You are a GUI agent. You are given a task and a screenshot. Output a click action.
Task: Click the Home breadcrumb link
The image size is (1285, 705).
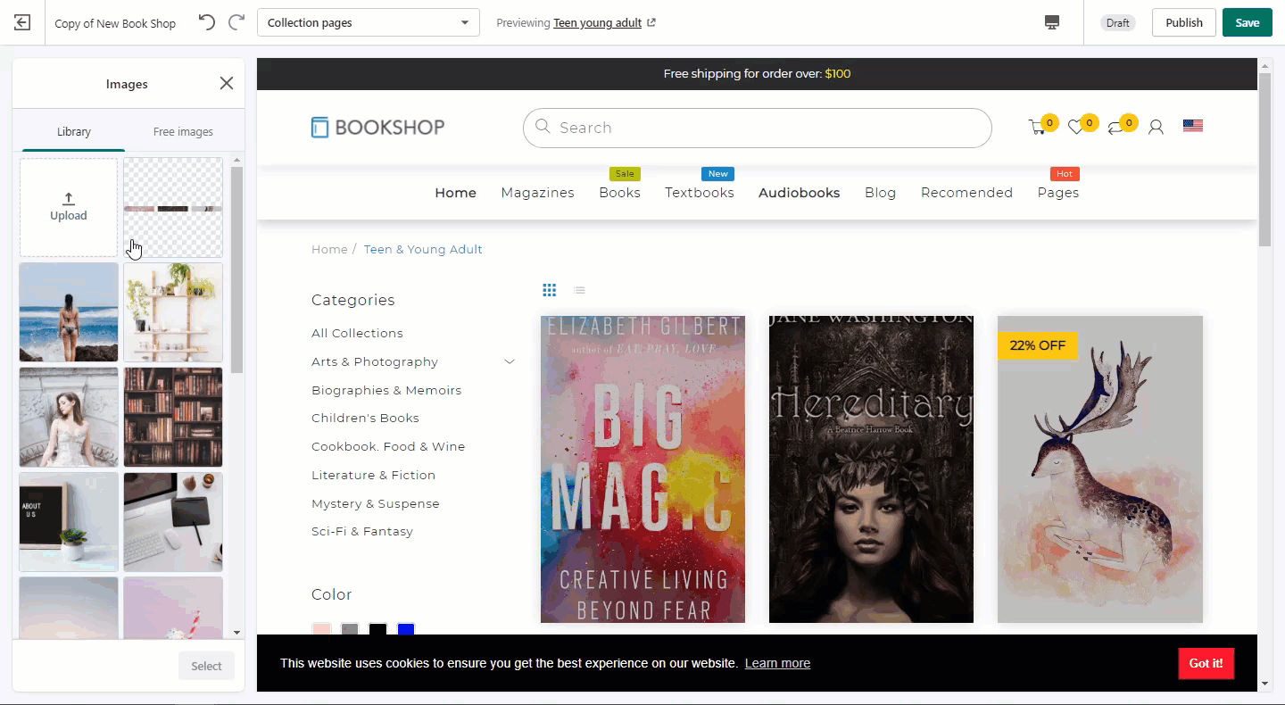click(x=329, y=249)
